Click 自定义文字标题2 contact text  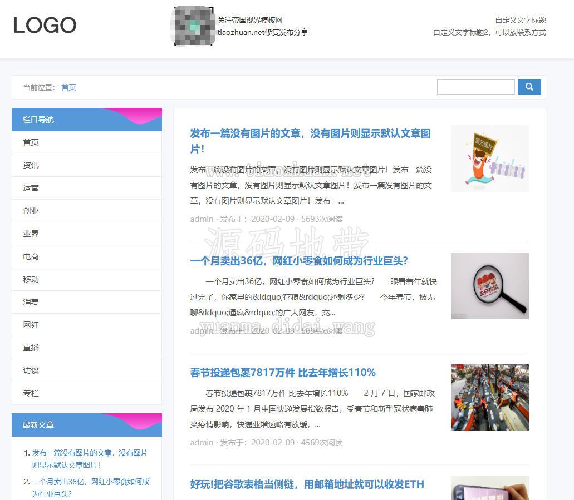489,32
